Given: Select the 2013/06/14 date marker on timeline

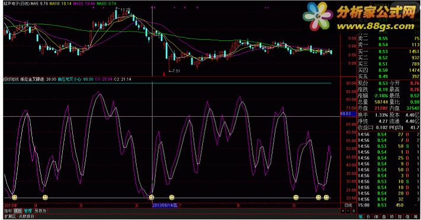Looking at the screenshot, I should 165,206.
